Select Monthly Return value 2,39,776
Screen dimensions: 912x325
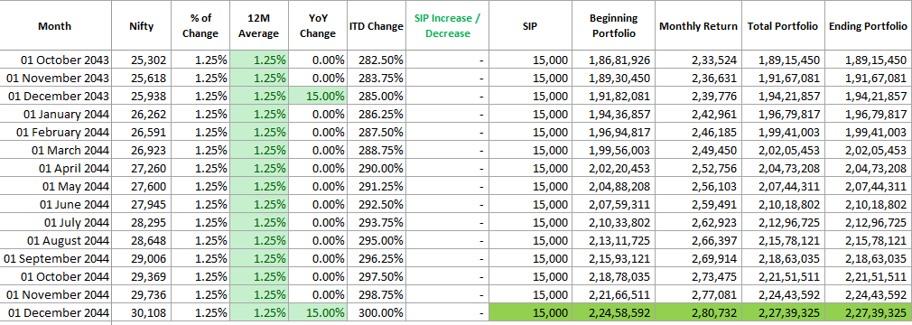[x=699, y=96]
